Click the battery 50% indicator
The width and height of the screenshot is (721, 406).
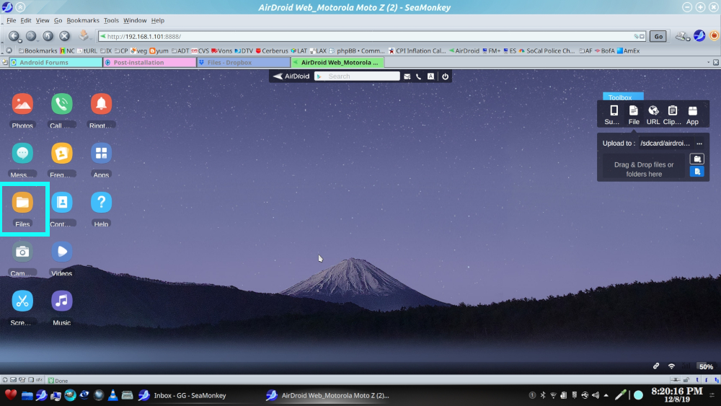point(706,366)
